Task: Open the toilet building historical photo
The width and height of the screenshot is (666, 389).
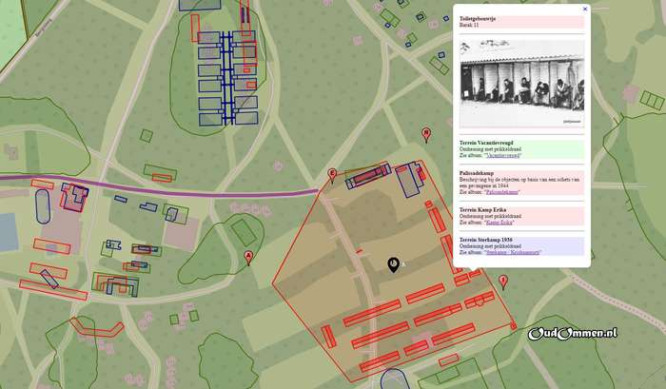Action: click(520, 84)
